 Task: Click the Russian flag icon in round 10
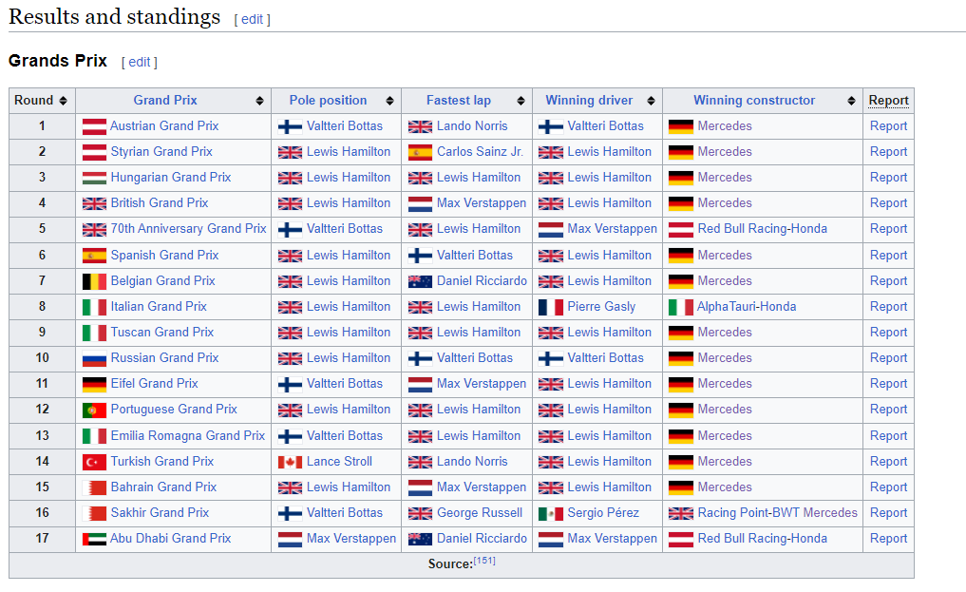point(94,358)
